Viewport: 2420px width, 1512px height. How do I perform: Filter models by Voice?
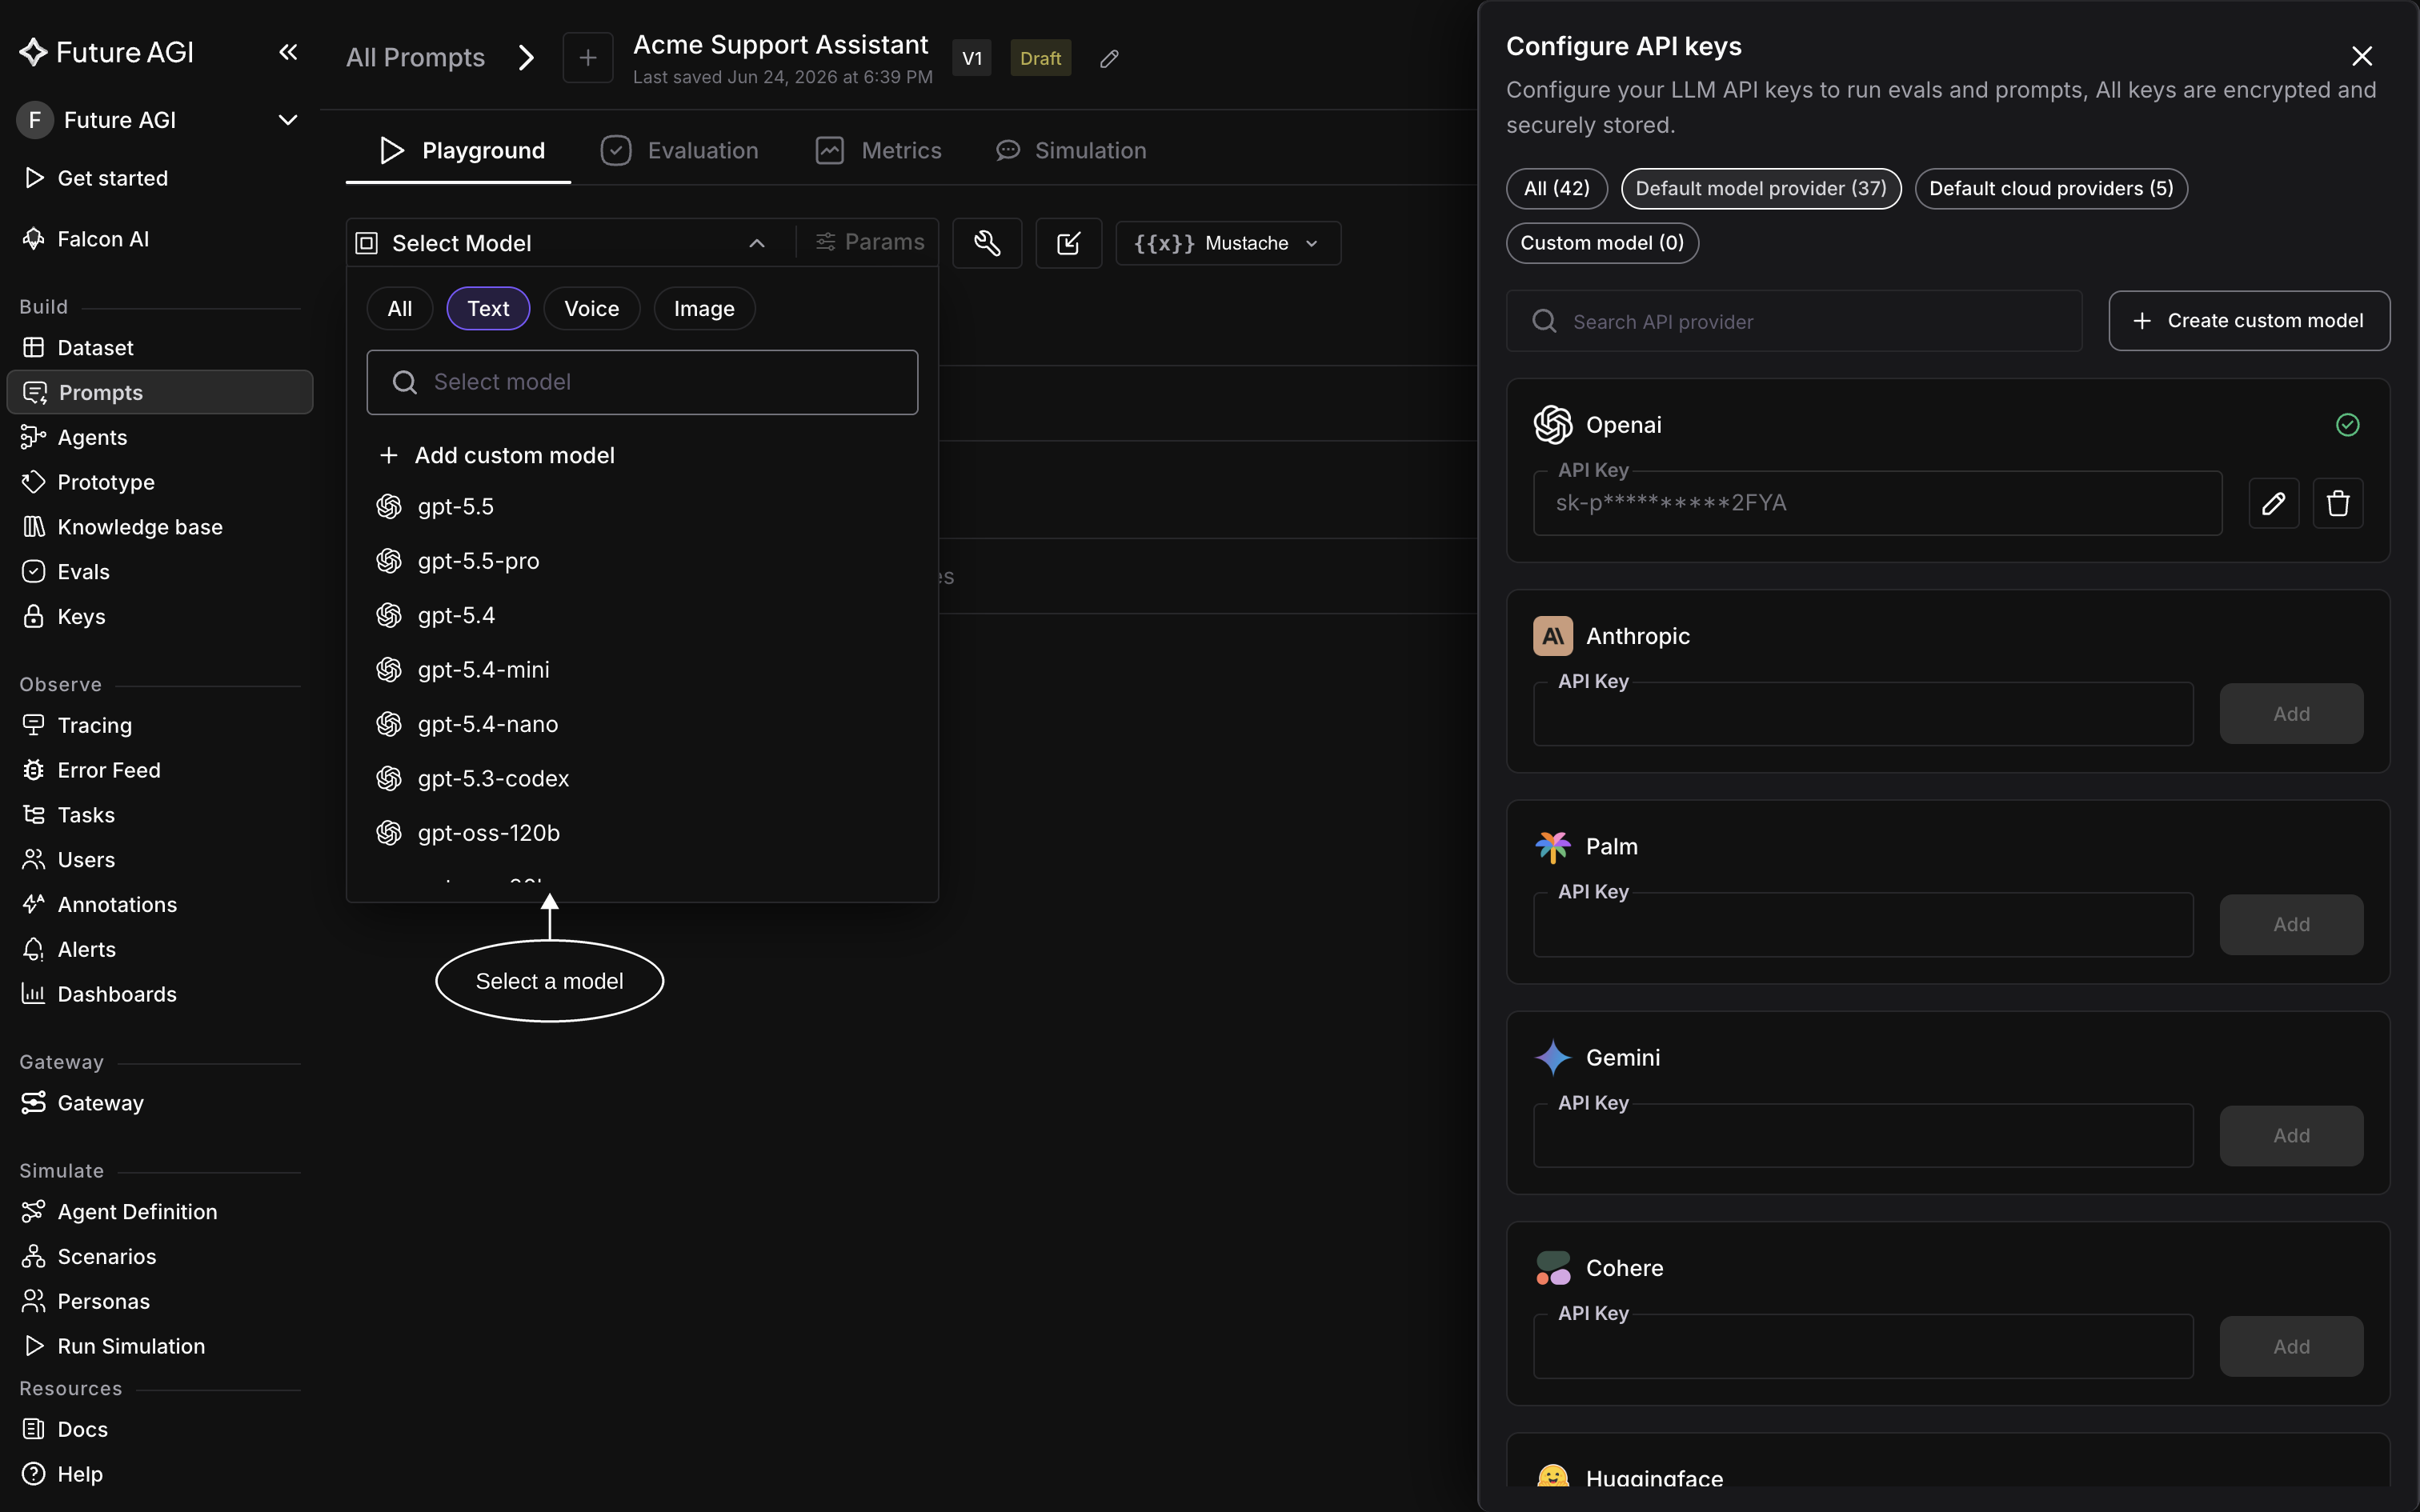point(592,308)
